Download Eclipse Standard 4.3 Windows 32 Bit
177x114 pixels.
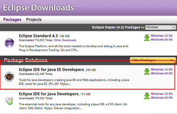(x=162, y=36)
